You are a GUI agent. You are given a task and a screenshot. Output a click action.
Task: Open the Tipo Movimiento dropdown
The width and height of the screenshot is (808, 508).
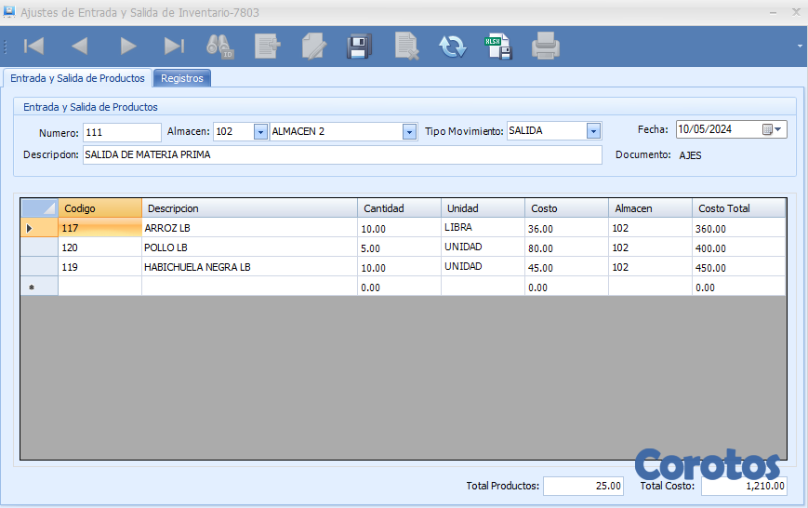click(593, 131)
